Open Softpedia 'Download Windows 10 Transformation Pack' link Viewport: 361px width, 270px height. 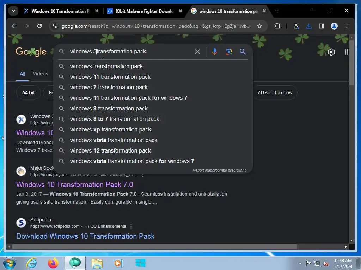(85, 236)
